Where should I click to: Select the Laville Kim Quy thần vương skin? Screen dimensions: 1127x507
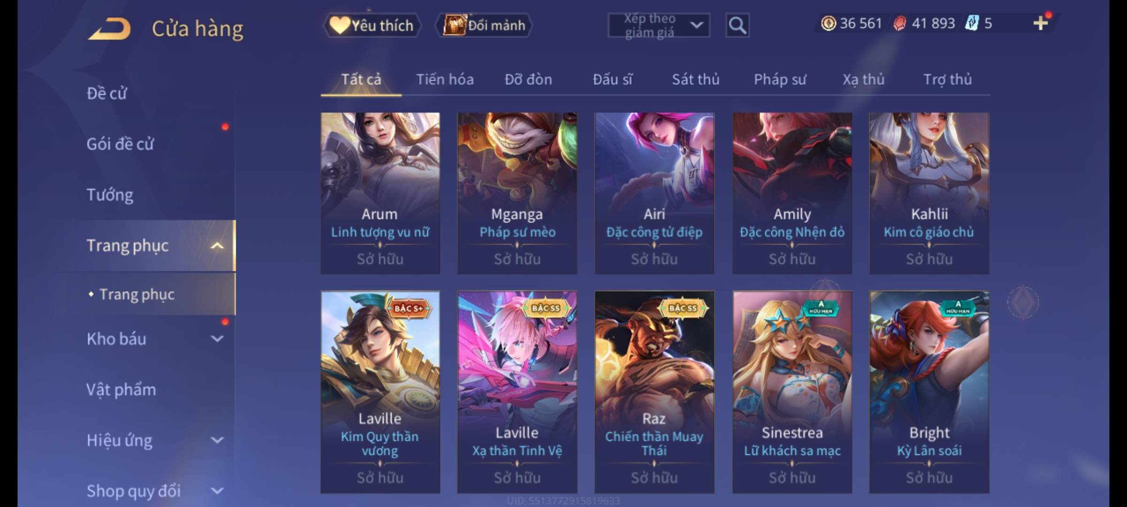pos(380,392)
